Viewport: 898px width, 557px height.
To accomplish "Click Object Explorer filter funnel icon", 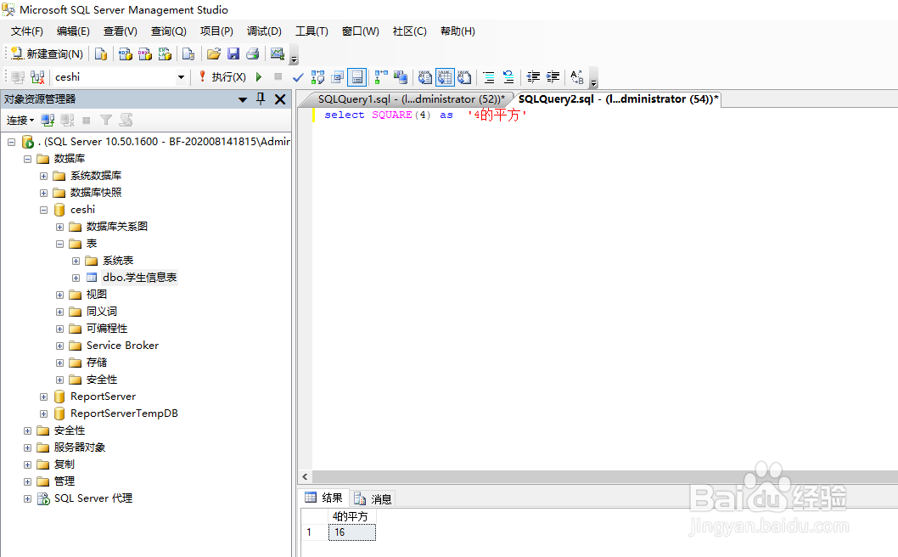I will point(106,121).
